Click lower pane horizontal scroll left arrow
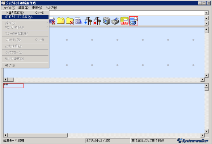 [x=5, y=135]
